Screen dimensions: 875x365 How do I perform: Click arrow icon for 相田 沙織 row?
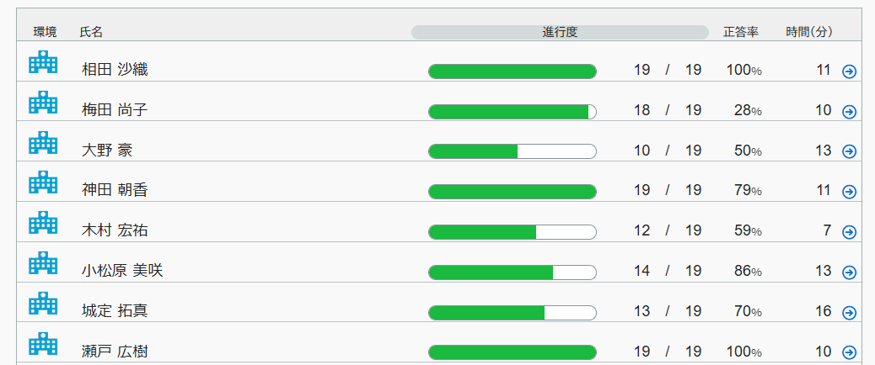(849, 71)
